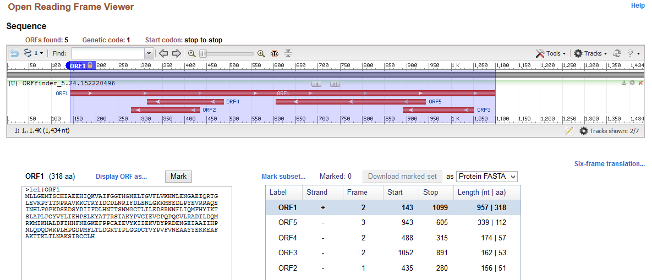Zoom to sequence level with ATG icon
Image resolution: width=652 pixels, height=280 pixels.
click(x=275, y=53)
